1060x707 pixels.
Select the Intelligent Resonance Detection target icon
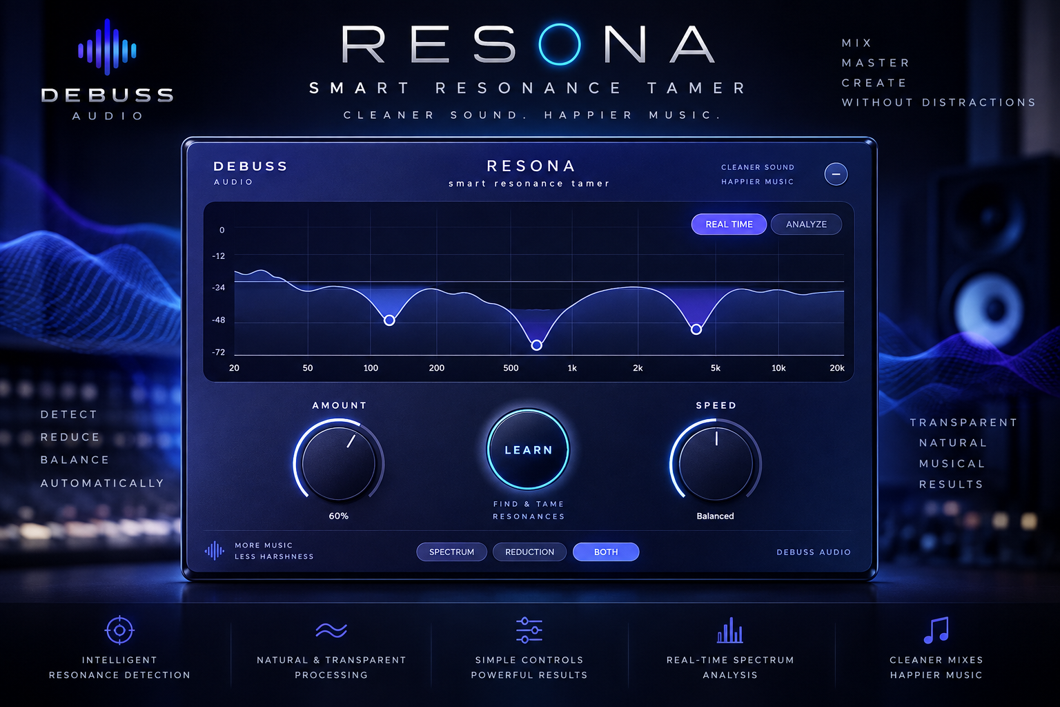tap(119, 630)
